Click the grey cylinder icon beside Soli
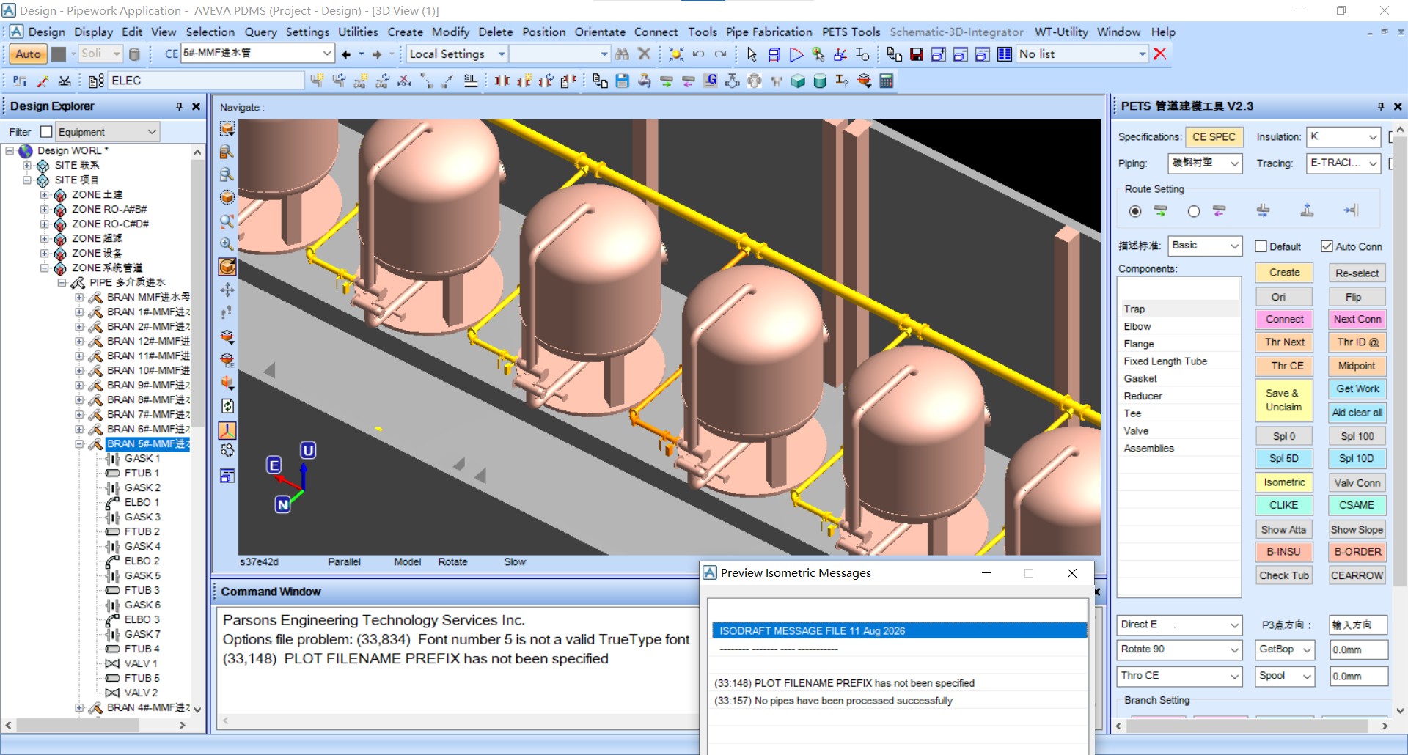Screen dimensions: 1408x755 (134, 54)
